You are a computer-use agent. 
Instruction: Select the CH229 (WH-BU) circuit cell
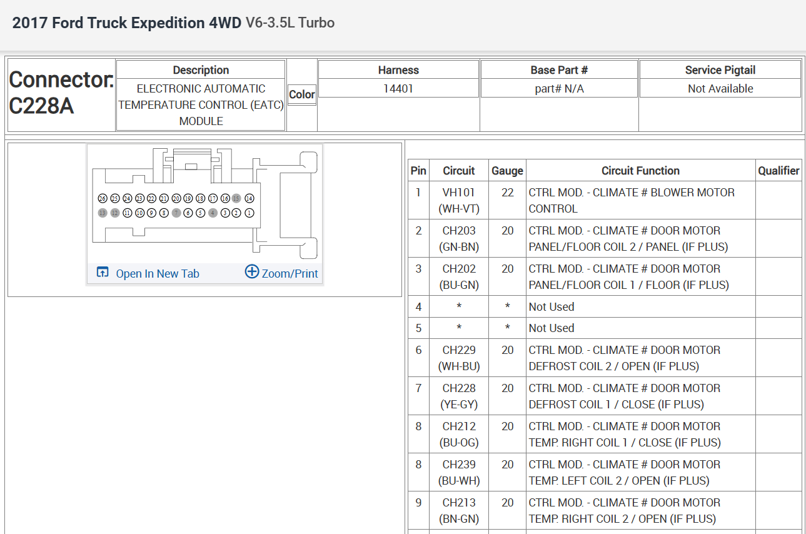coord(459,358)
